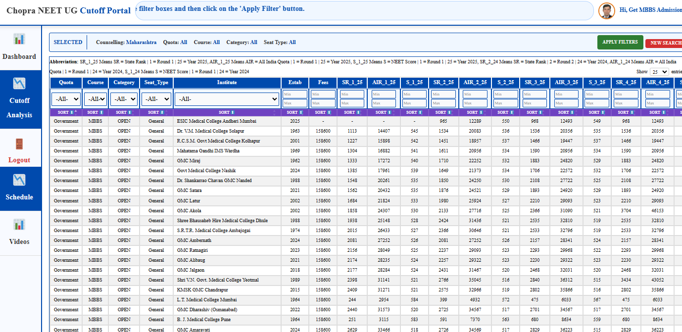Open the Course filter dropdown
682x332 pixels.
96,99
